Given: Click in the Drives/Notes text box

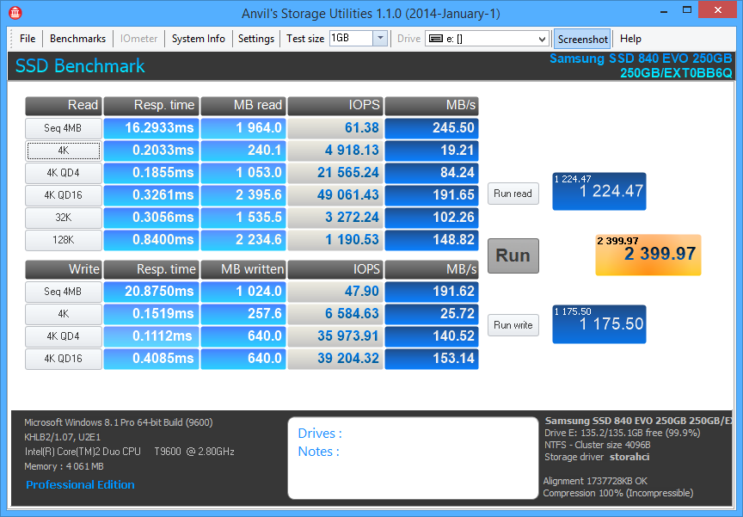Looking at the screenshot, I should [x=413, y=458].
